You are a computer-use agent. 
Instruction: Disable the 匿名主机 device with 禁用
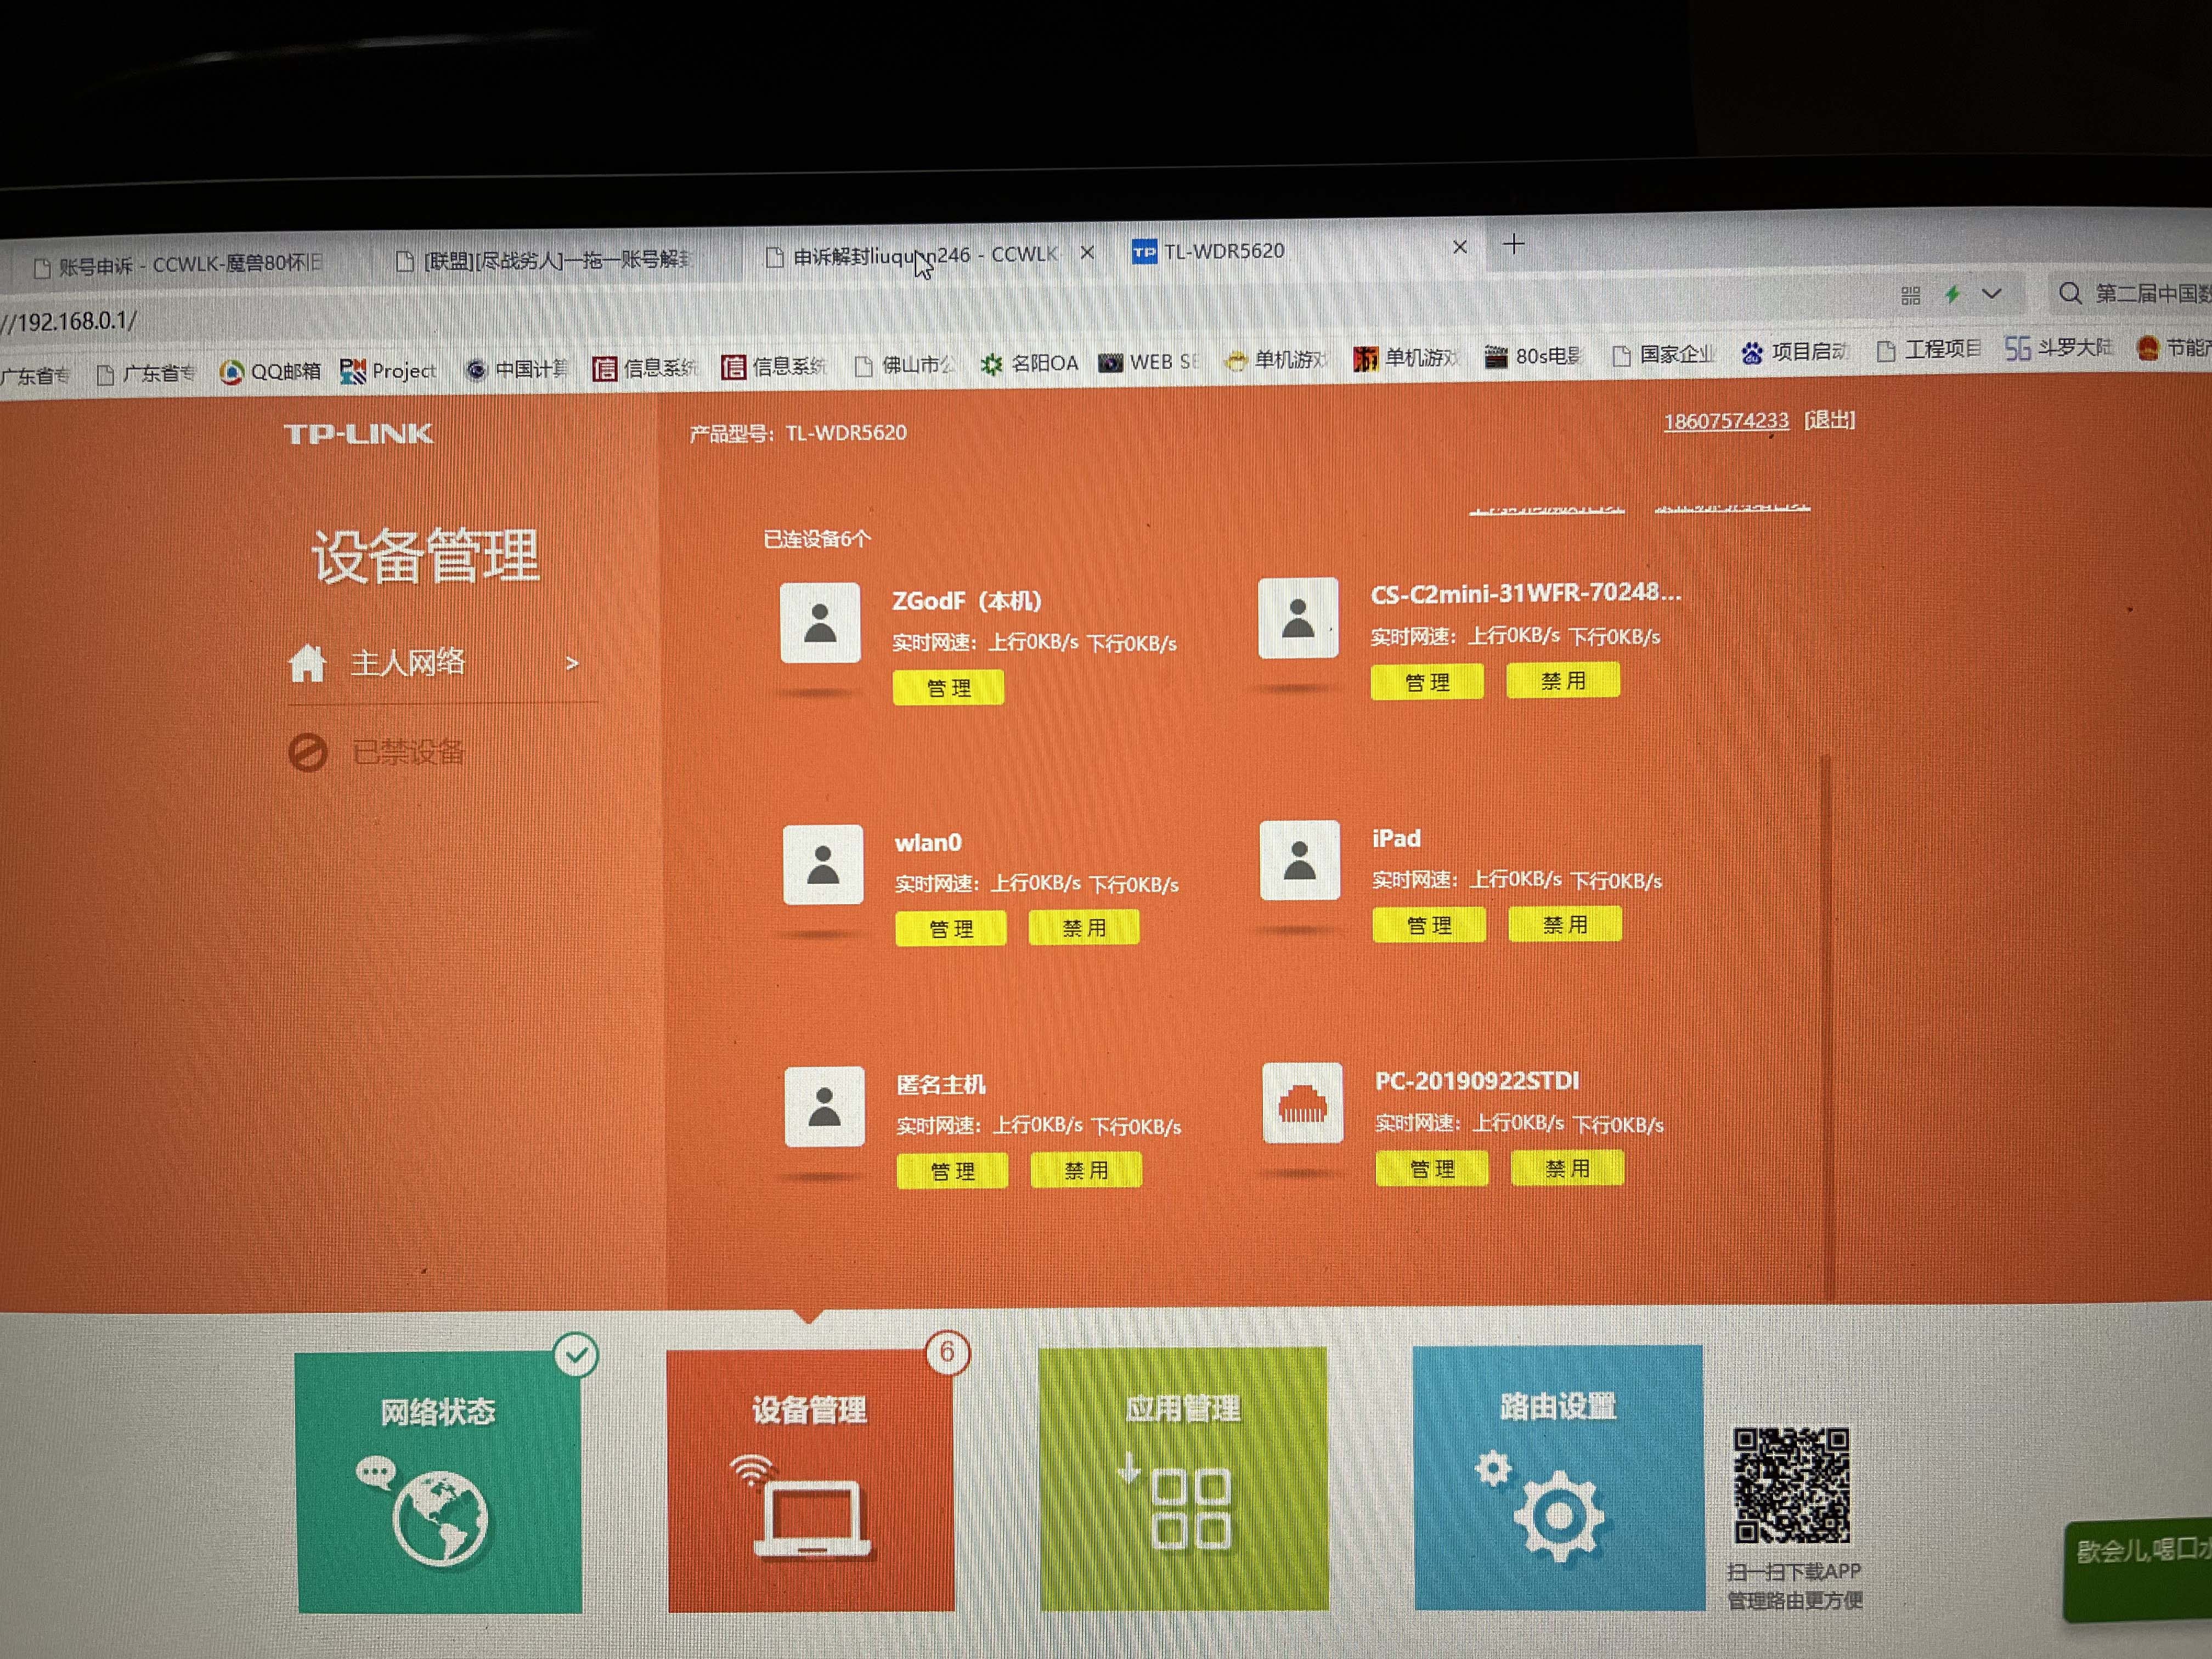1086,1170
